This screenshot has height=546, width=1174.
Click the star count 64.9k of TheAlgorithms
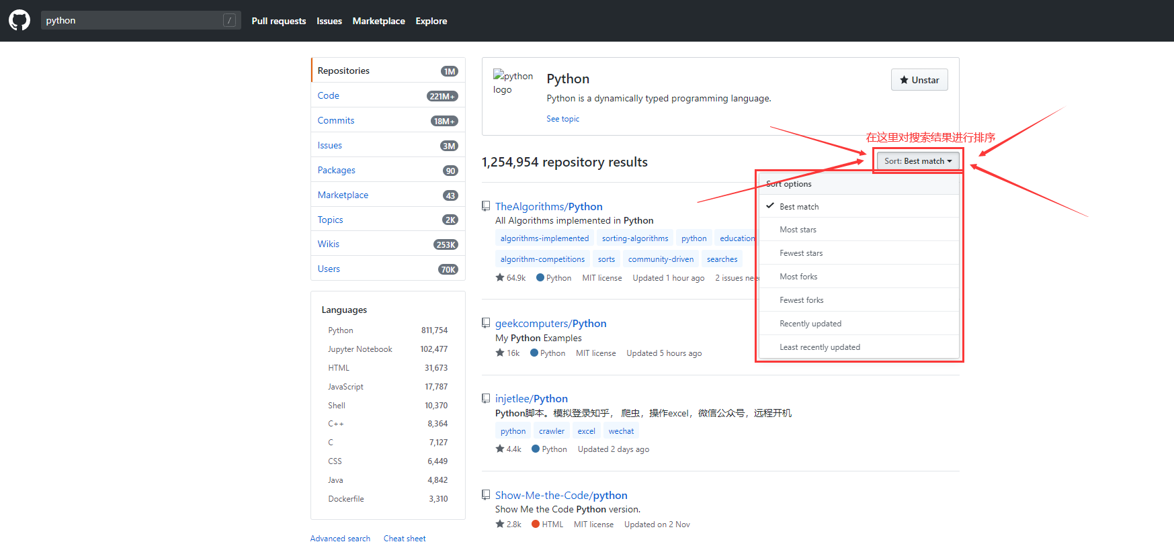click(511, 278)
